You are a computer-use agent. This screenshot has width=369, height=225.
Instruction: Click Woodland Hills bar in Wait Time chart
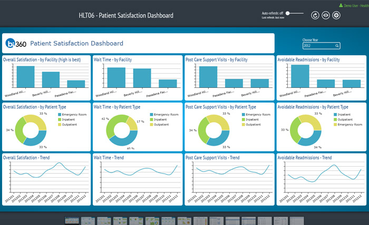(116, 77)
